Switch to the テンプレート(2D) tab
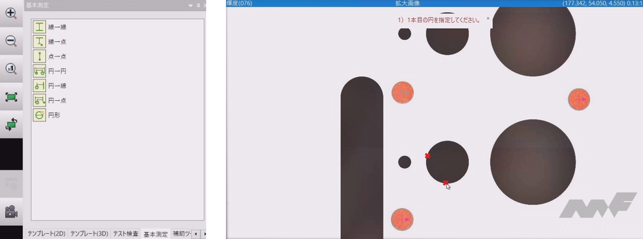The height and width of the screenshot is (239, 643). 47,234
